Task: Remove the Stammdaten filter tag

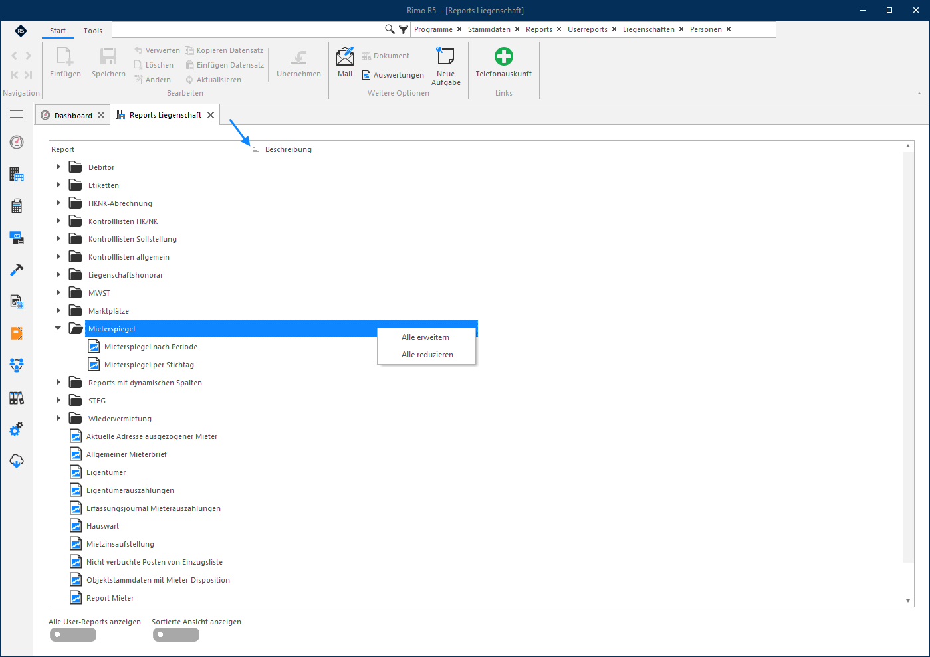Action: pos(517,29)
